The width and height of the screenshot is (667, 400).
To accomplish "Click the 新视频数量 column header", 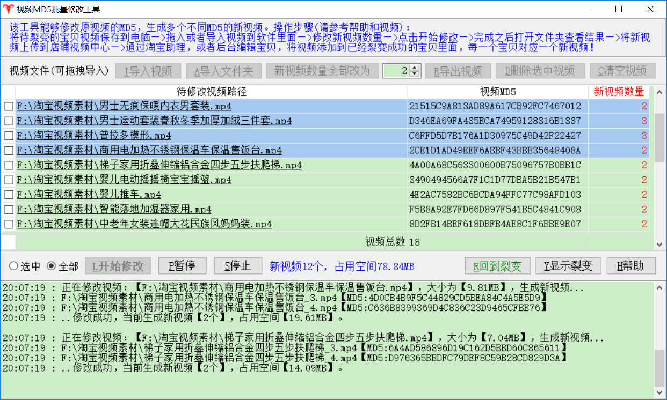I will 619,92.
